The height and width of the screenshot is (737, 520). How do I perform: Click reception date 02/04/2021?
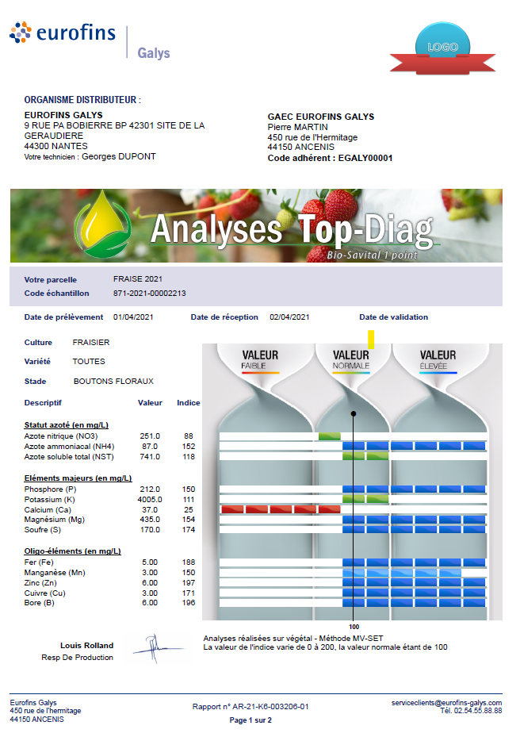coord(289,317)
